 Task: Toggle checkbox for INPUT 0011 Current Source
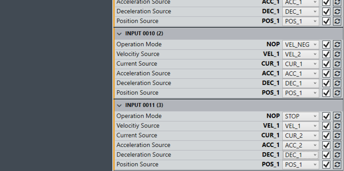(x=326, y=136)
